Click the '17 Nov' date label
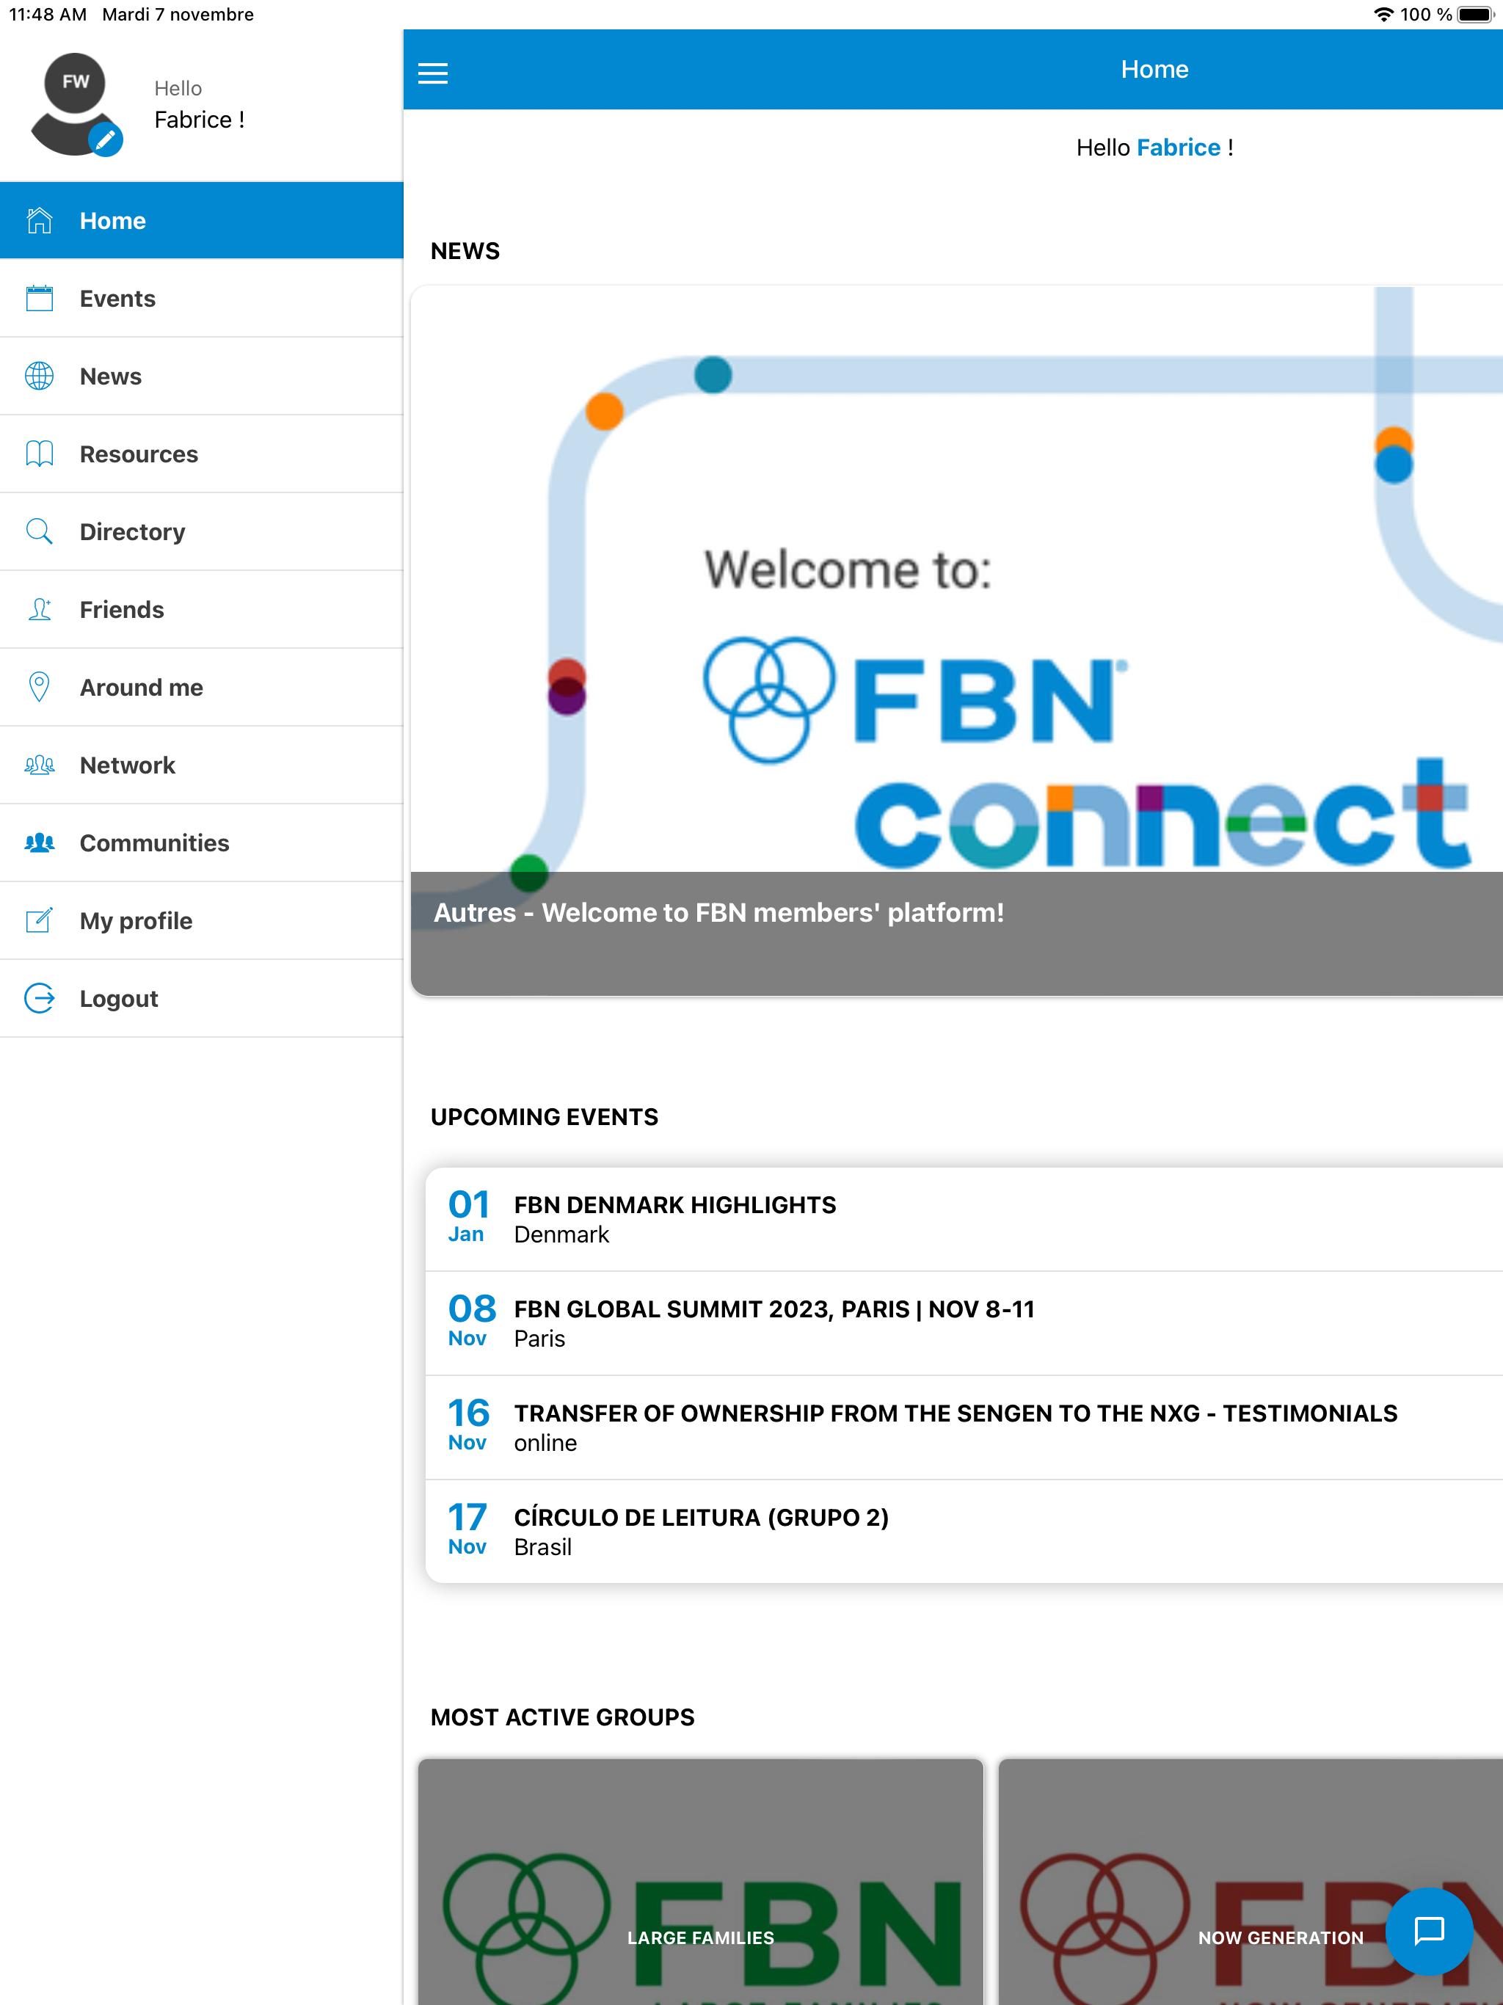This screenshot has width=1503, height=2005. coord(467,1529)
